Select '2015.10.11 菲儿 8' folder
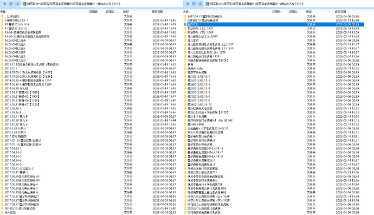The image size is (374, 215). (x=16, y=116)
